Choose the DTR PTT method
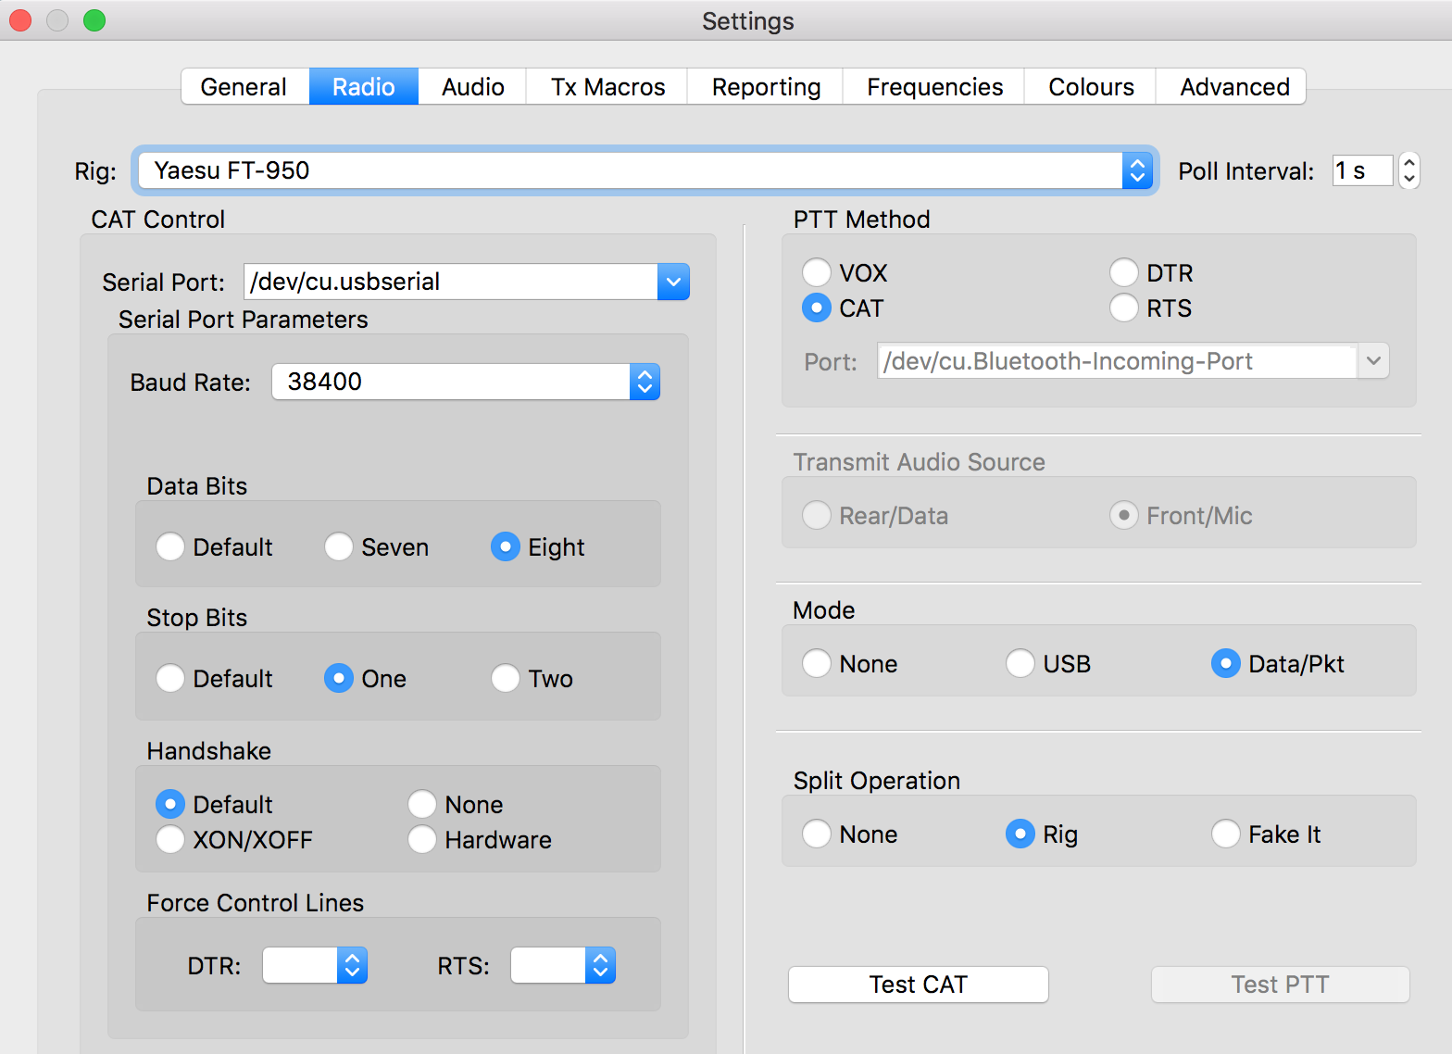 click(1124, 272)
